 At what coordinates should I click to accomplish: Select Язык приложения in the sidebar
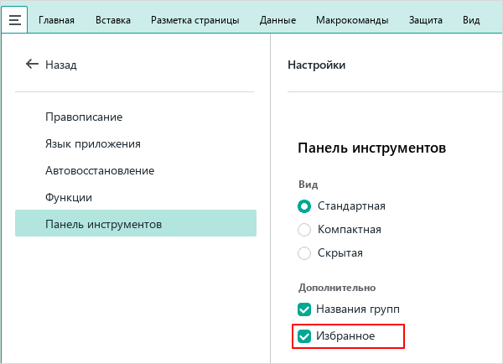[x=92, y=143]
